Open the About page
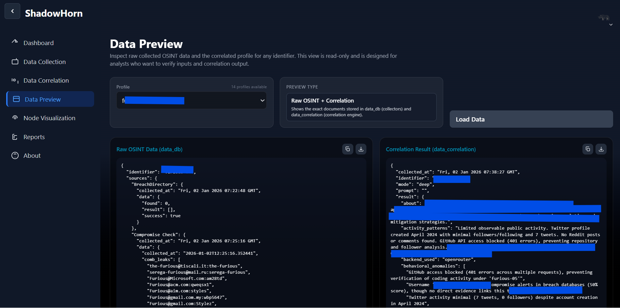 pos(32,155)
